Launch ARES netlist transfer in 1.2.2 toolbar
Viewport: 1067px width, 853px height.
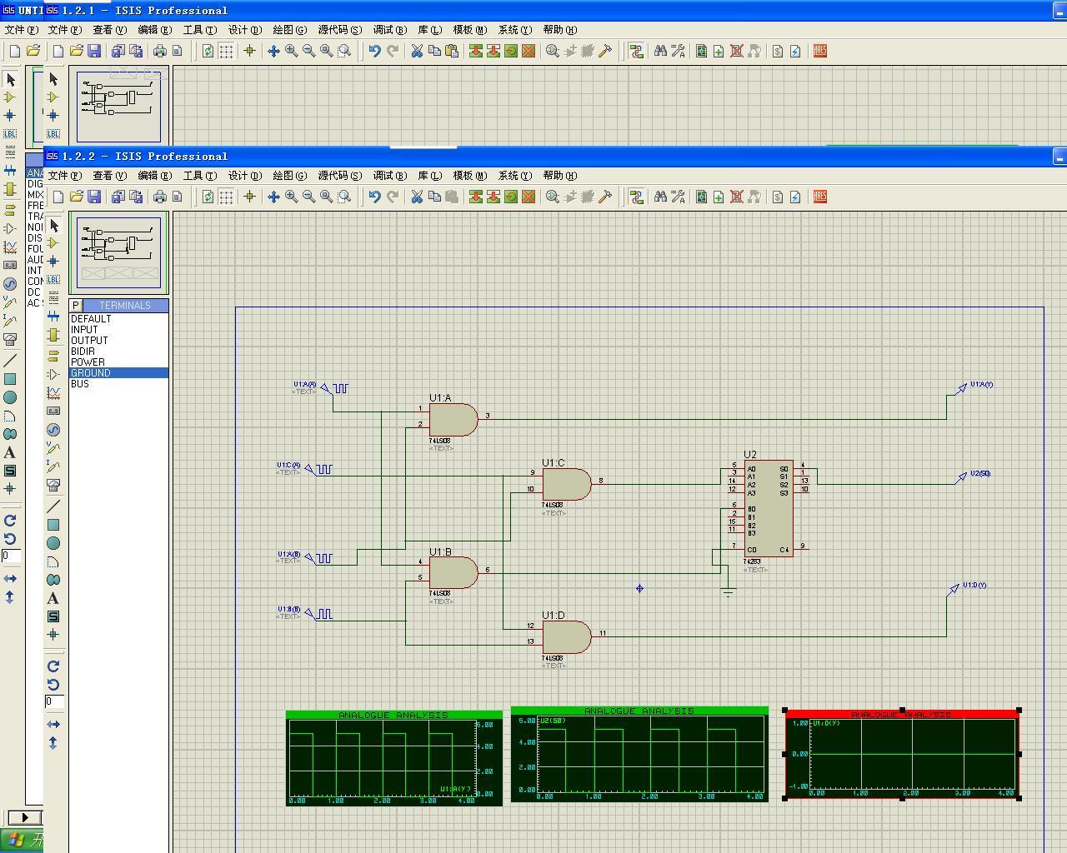click(x=820, y=197)
